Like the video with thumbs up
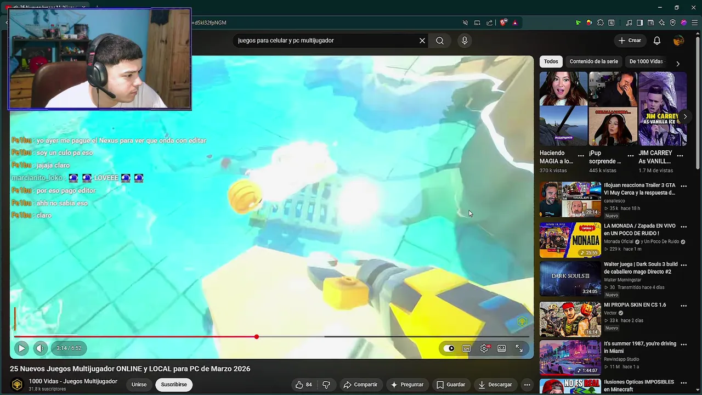The image size is (702, 395). (x=304, y=385)
